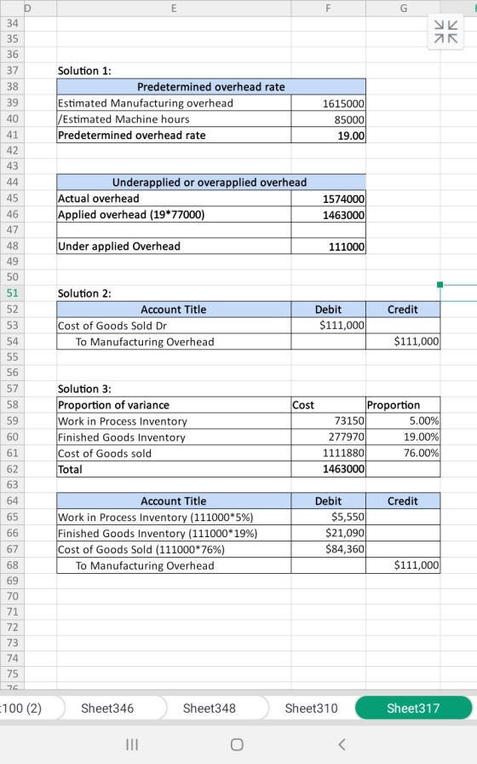Switch to the Sheet310 tab

(312, 708)
